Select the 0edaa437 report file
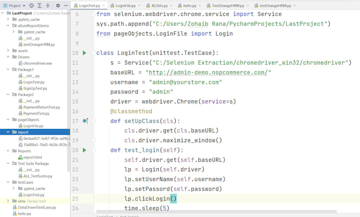 44,138
